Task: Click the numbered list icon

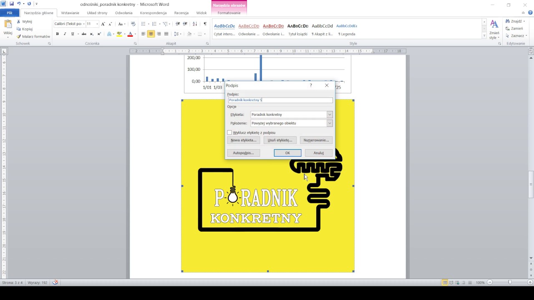Action: [x=154, y=24]
